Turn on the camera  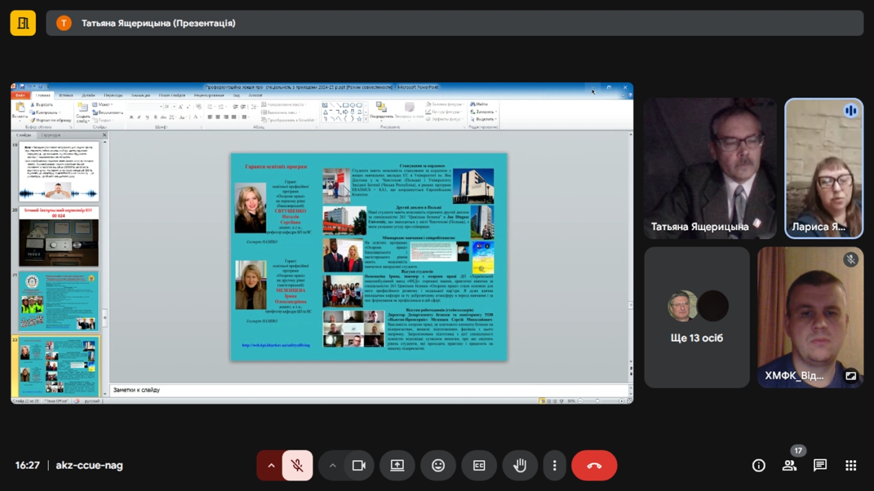[x=359, y=466]
